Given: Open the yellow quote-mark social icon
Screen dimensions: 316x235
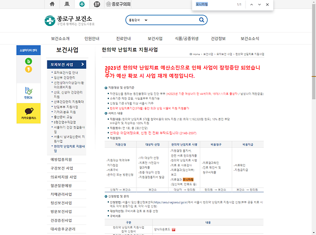Looking at the screenshot, I should 28,69.
